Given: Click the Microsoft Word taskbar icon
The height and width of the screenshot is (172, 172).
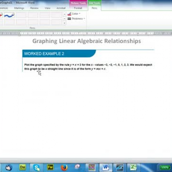Looking at the screenshot, I should click(x=106, y=168).
